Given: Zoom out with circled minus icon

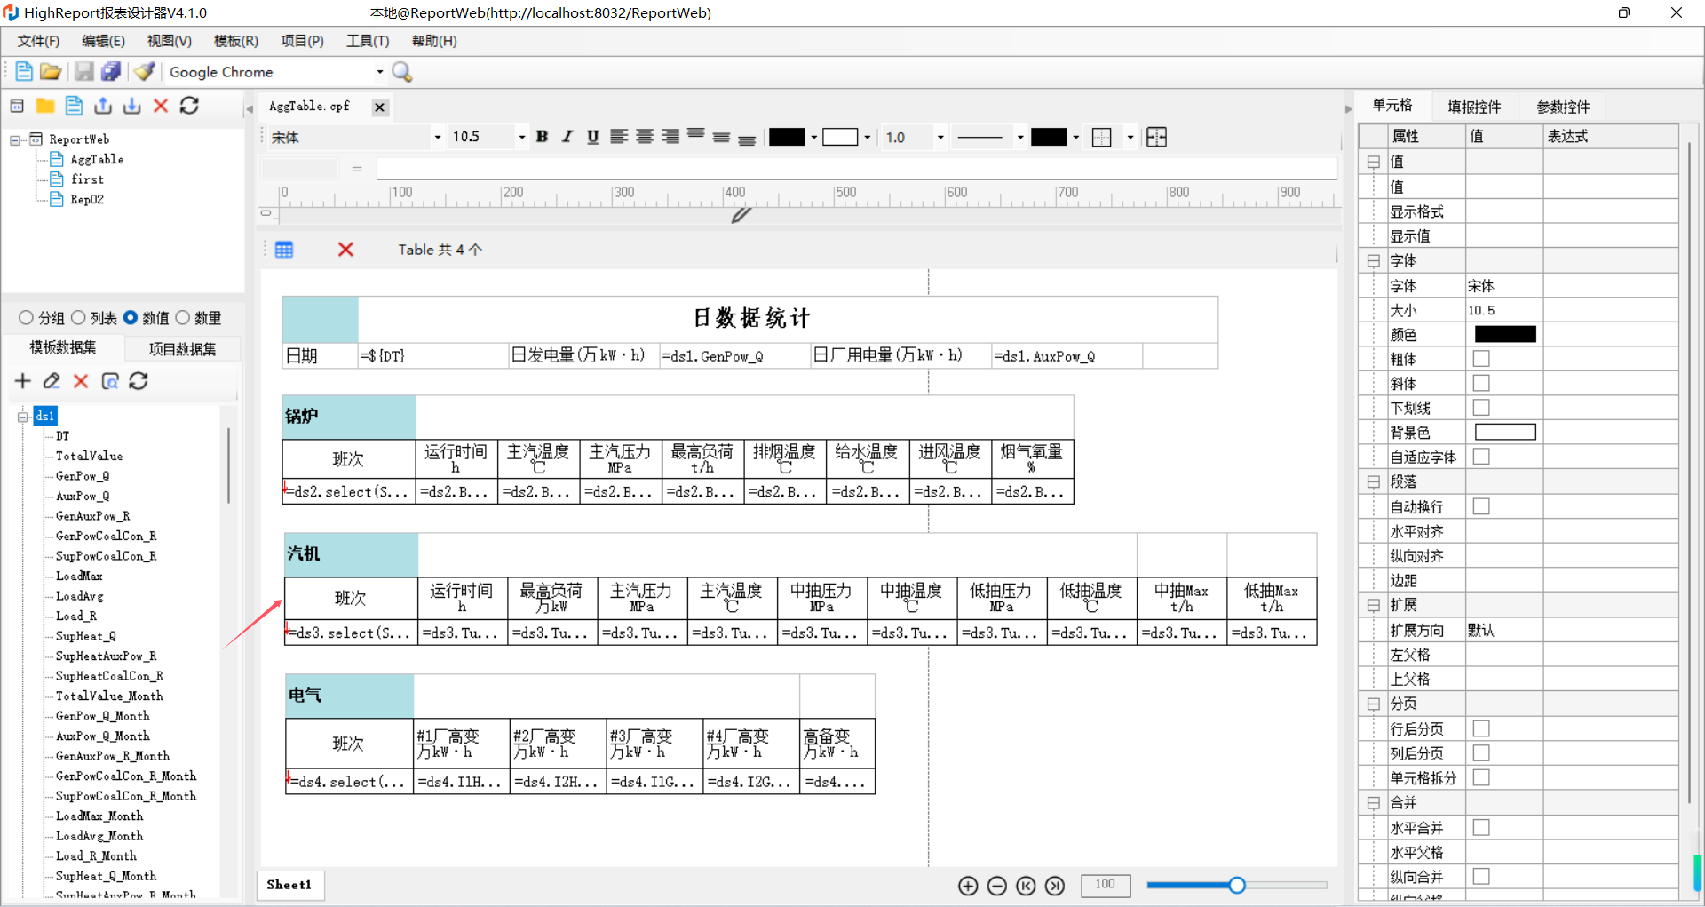Looking at the screenshot, I should click(997, 886).
